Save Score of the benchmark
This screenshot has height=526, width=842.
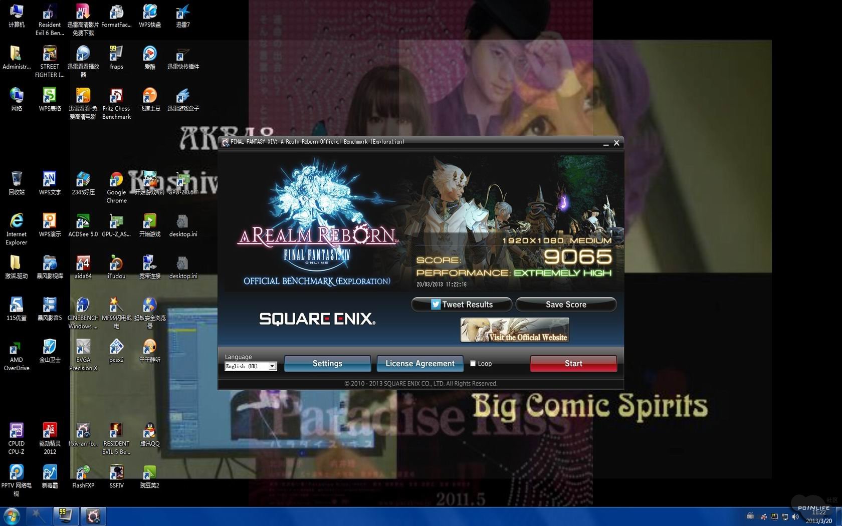click(566, 304)
